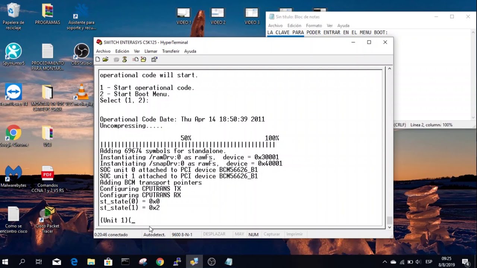Click the Open file icon in HyperTerminal toolbar
Screen dimensions: 477x268
coord(105,60)
